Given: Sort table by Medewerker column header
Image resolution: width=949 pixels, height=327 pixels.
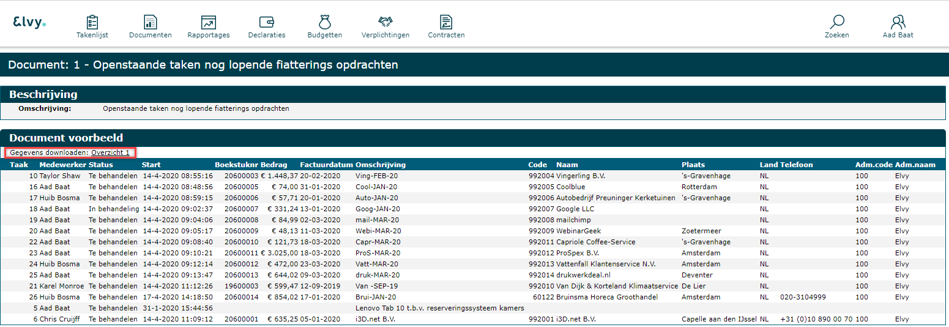Looking at the screenshot, I should pyautogui.click(x=62, y=165).
